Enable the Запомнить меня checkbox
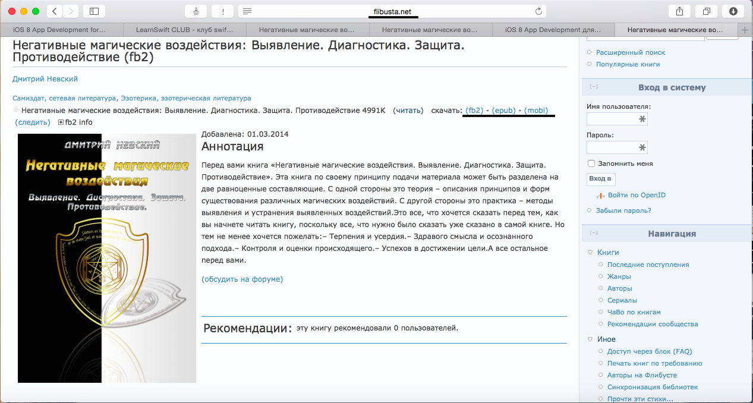This screenshot has width=753, height=403. tap(591, 163)
